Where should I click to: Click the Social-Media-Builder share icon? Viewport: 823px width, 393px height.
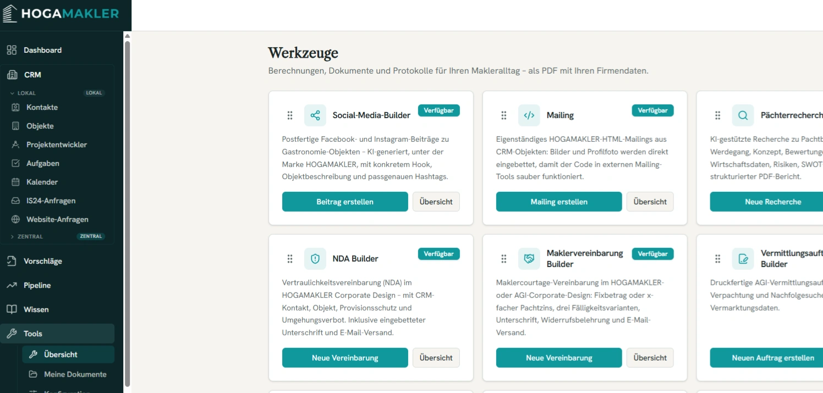coord(315,115)
